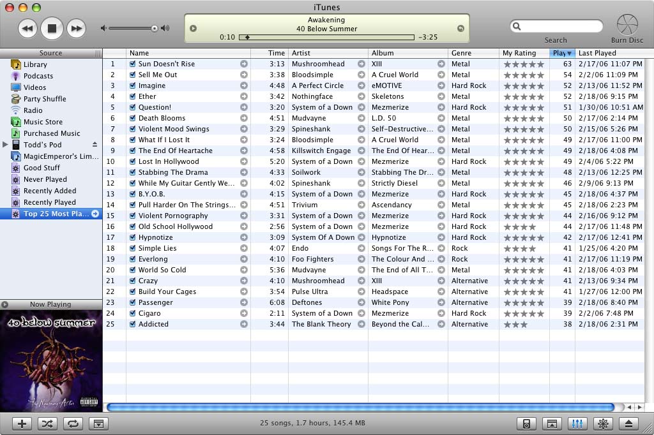Click the arrow beside artist Deftones
The image size is (654, 435).
click(x=361, y=302)
